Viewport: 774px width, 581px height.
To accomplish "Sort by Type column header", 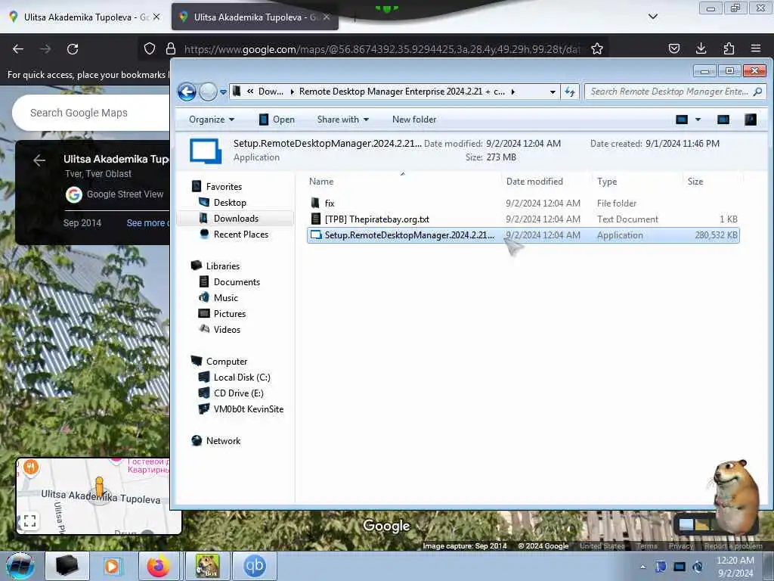I will pos(607,182).
